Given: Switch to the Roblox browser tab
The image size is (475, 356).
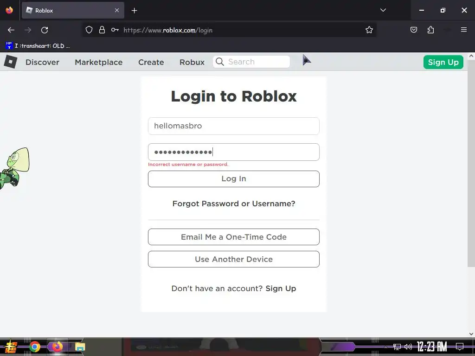Looking at the screenshot, I should pos(73,10).
